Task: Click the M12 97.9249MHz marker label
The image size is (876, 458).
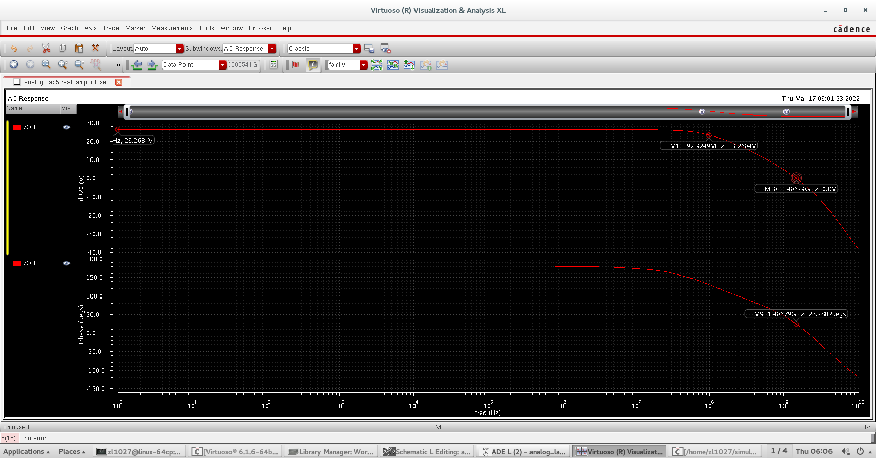Action: [x=709, y=146]
